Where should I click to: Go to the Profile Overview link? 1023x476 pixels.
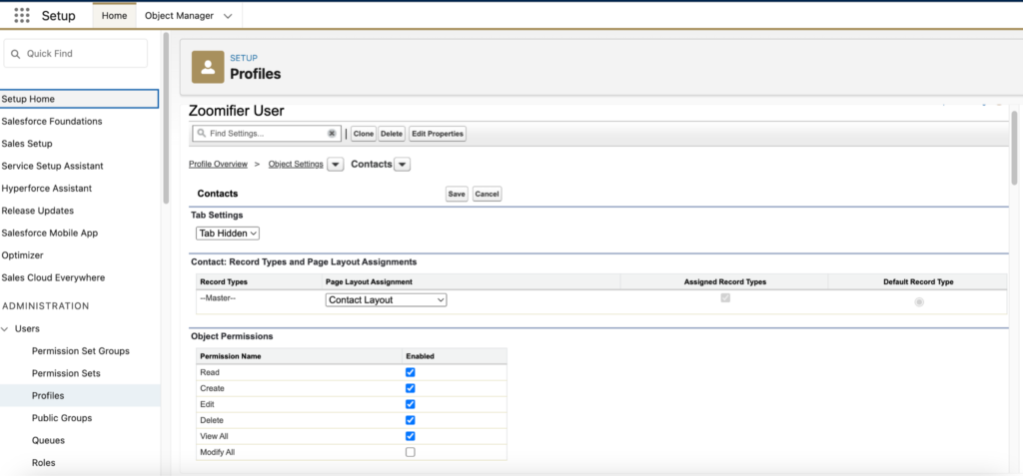[x=218, y=165]
